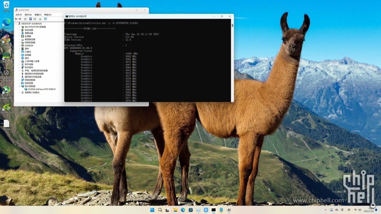Click the back arrow toolbar icon
Image resolution: width=381 pixels, height=214 pixels.
(16, 19)
